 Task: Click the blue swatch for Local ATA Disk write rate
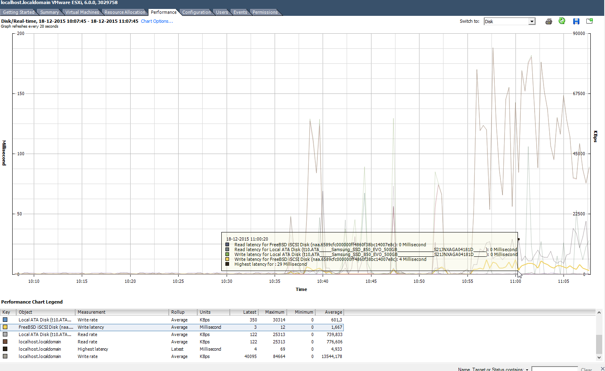[5, 320]
